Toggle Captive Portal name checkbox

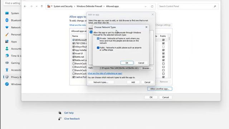[x=74, y=77]
